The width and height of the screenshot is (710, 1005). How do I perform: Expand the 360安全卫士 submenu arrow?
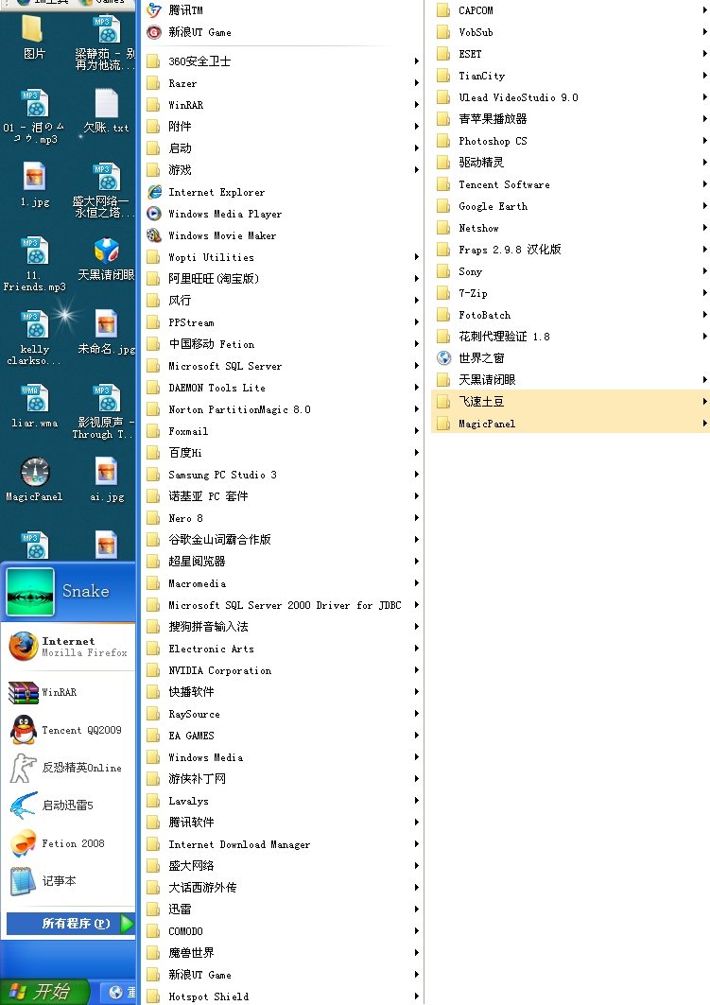coord(416,61)
